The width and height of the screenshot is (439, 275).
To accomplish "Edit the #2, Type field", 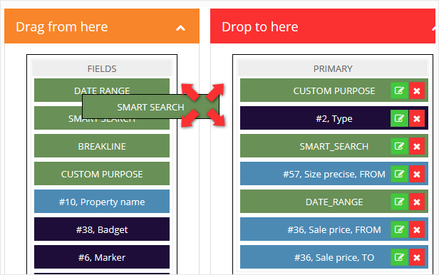I will click(x=400, y=118).
